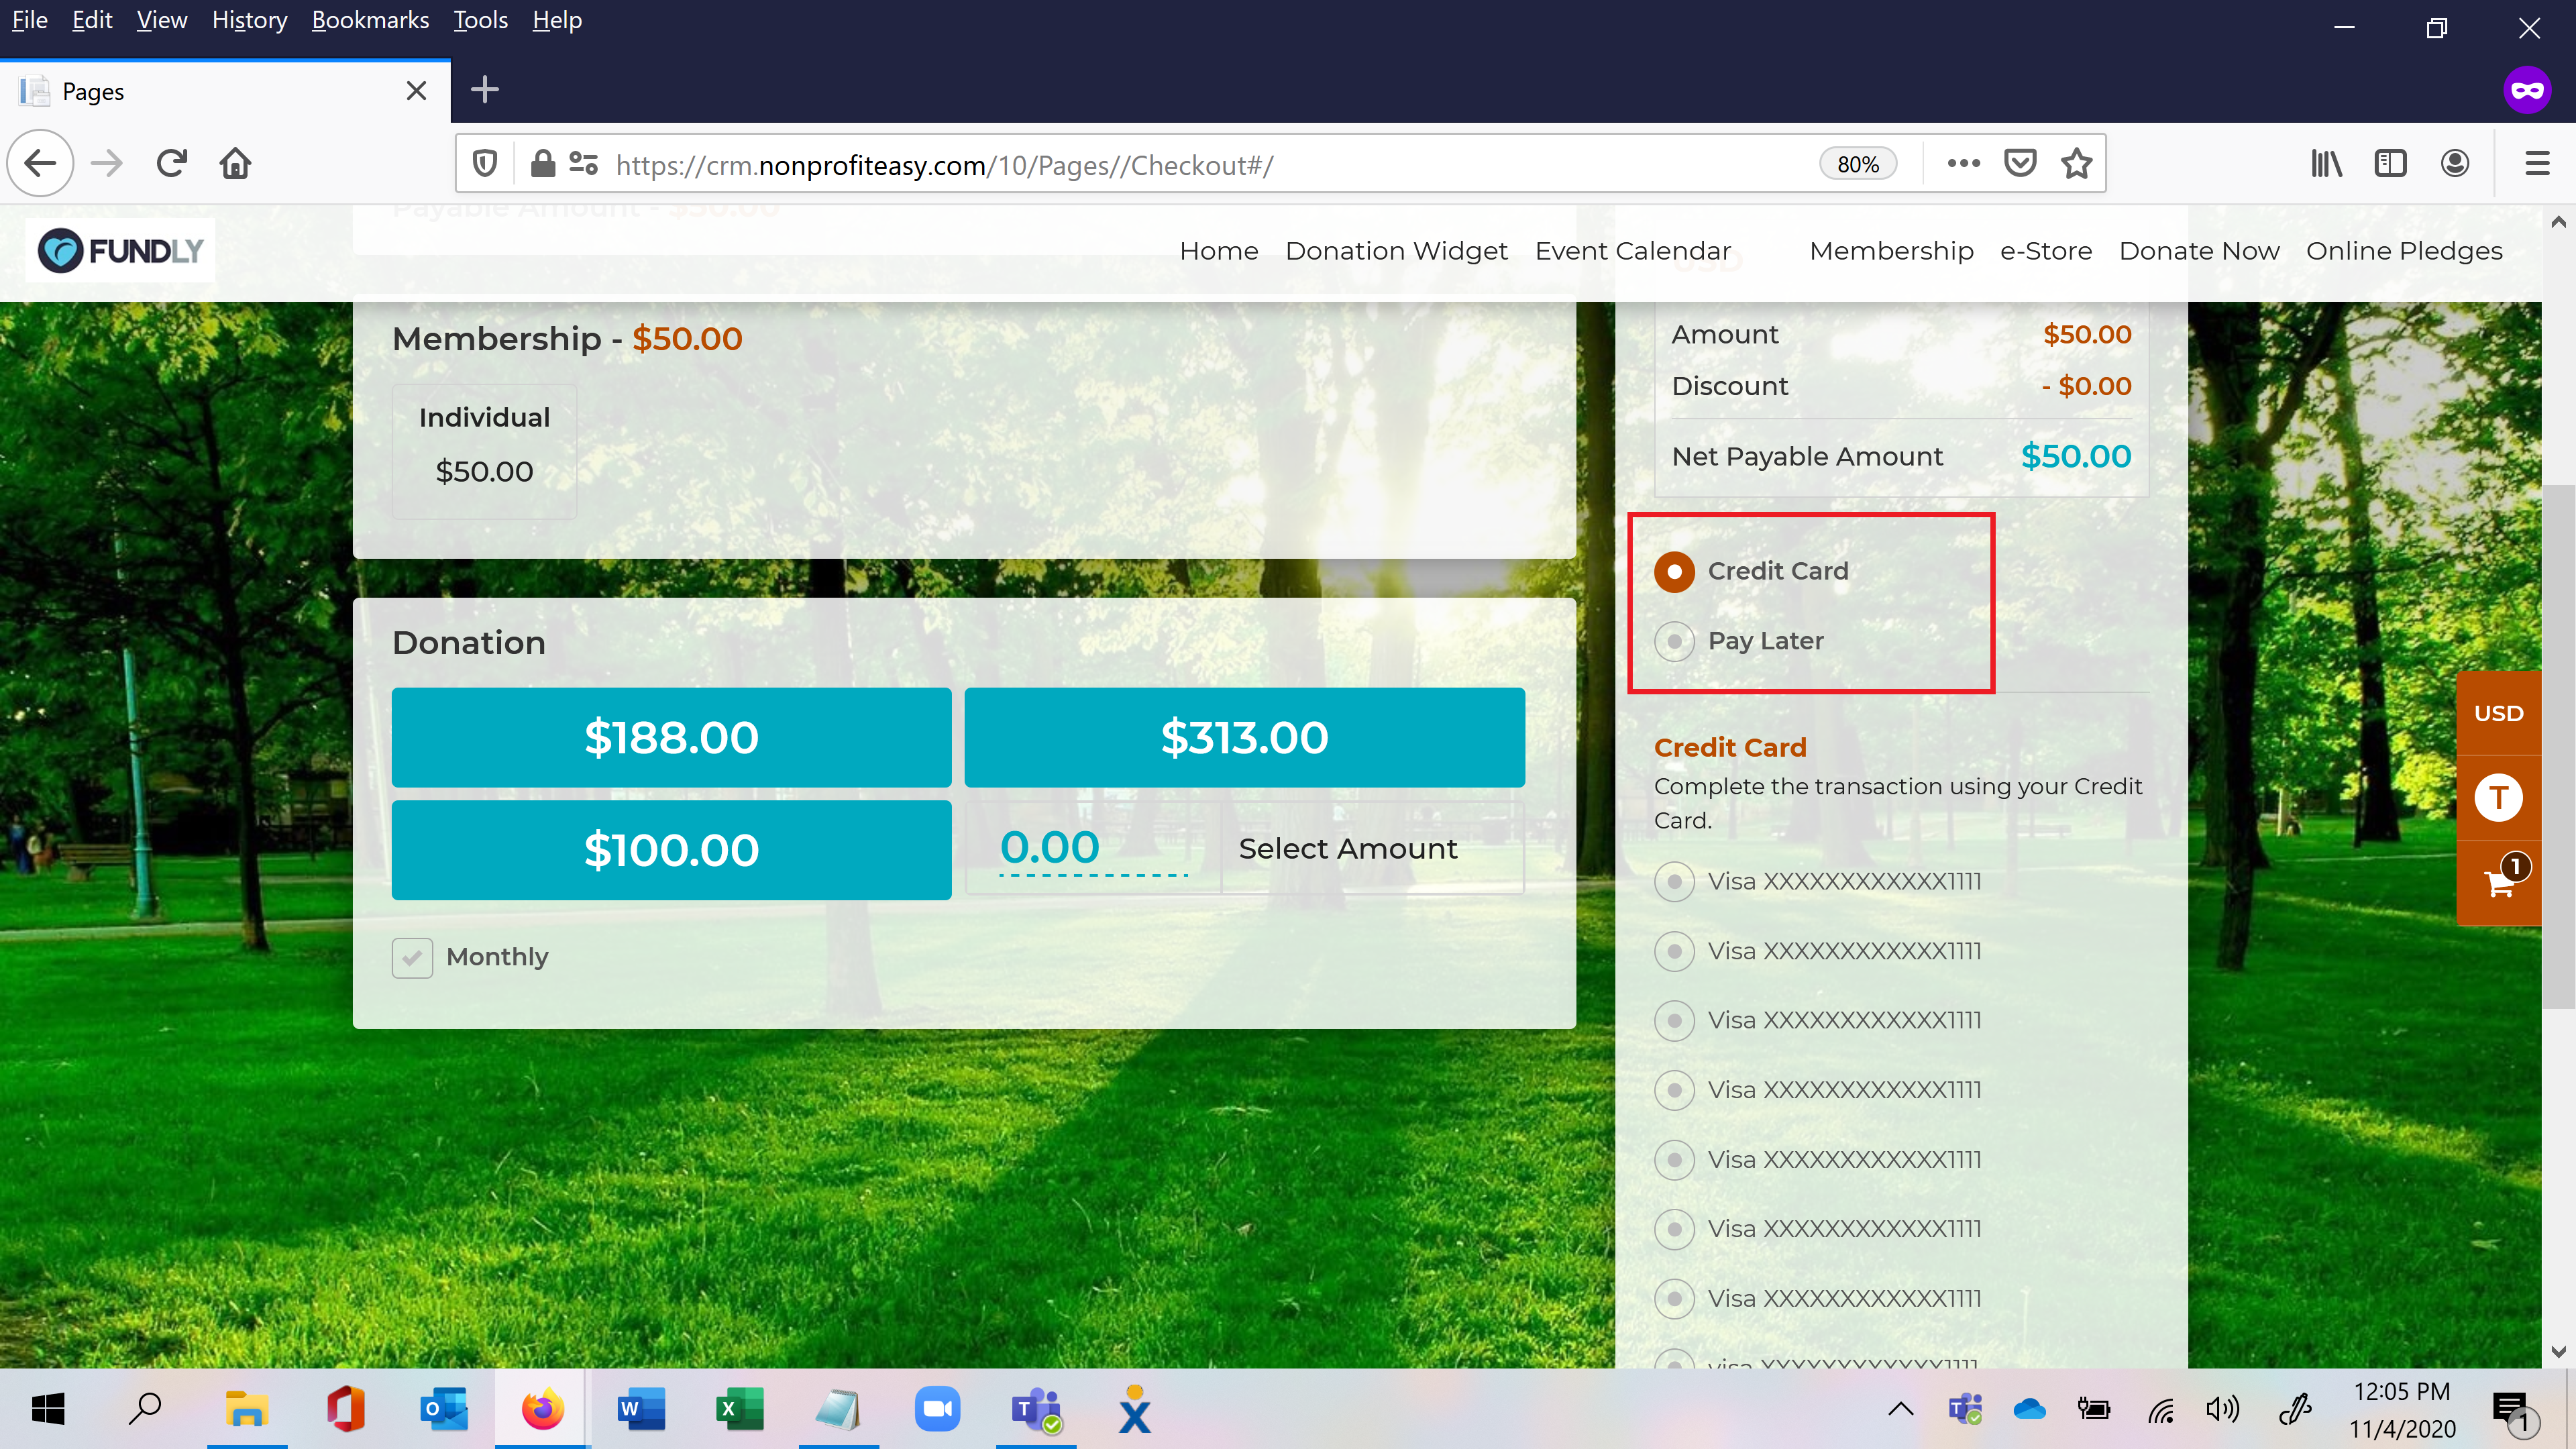Select Pay Later payment option
2576x1449 pixels.
pyautogui.click(x=1674, y=641)
